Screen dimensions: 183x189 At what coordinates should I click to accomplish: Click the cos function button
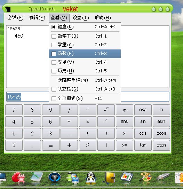(x=143, y=133)
